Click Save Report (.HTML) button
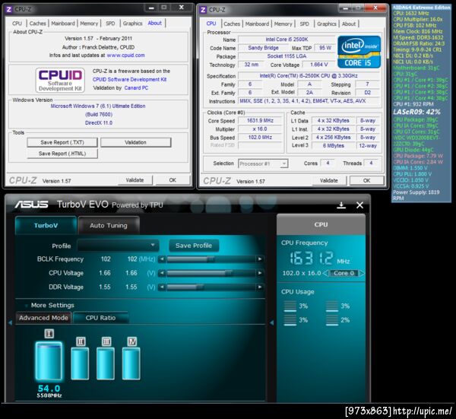The image size is (456, 419). (62, 154)
